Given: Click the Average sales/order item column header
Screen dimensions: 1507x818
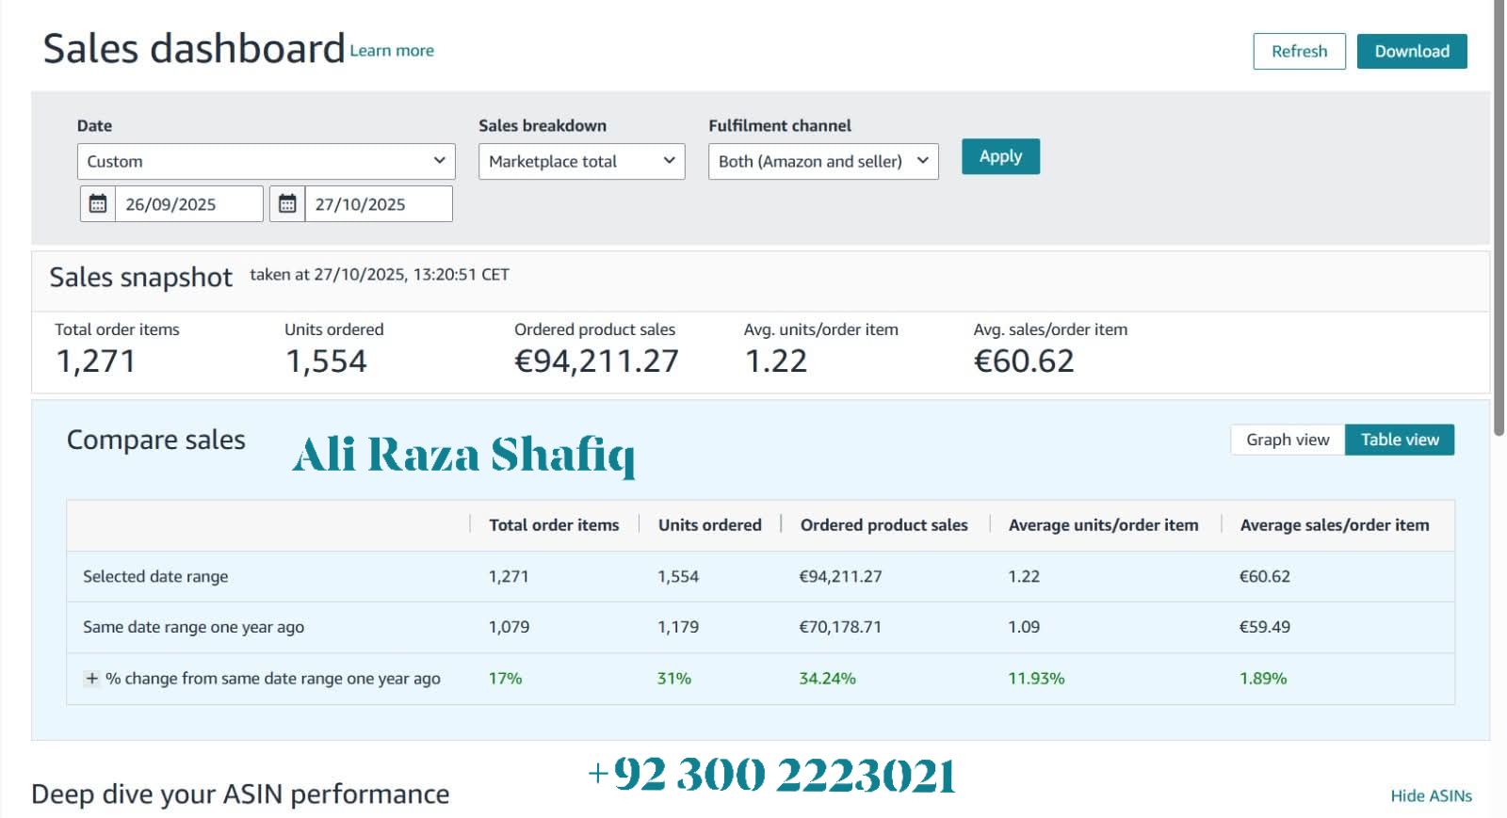Looking at the screenshot, I should (x=1334, y=525).
